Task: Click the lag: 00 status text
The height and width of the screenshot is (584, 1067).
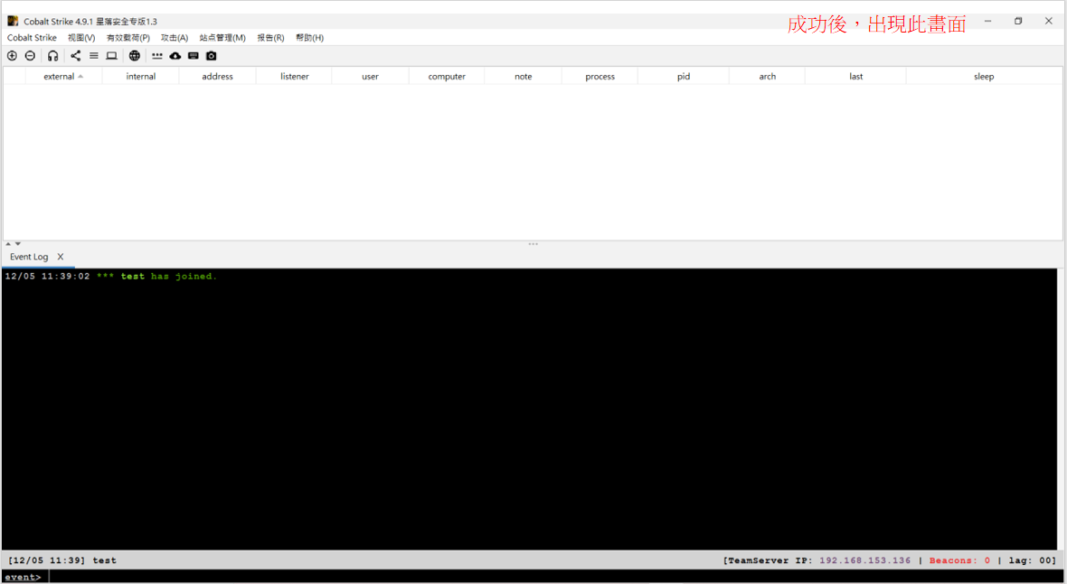Action: click(x=1032, y=560)
